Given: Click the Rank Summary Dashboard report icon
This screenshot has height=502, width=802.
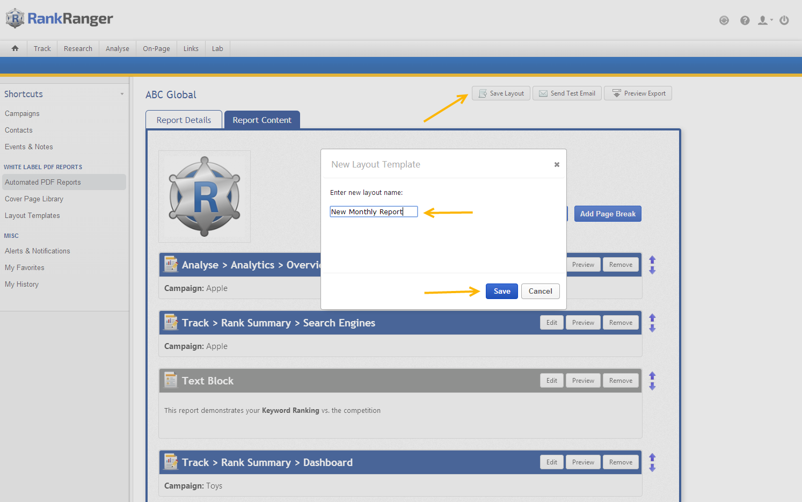Looking at the screenshot, I should point(171,462).
